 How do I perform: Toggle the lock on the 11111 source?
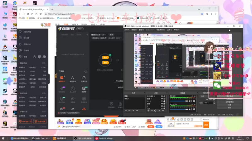164,101
